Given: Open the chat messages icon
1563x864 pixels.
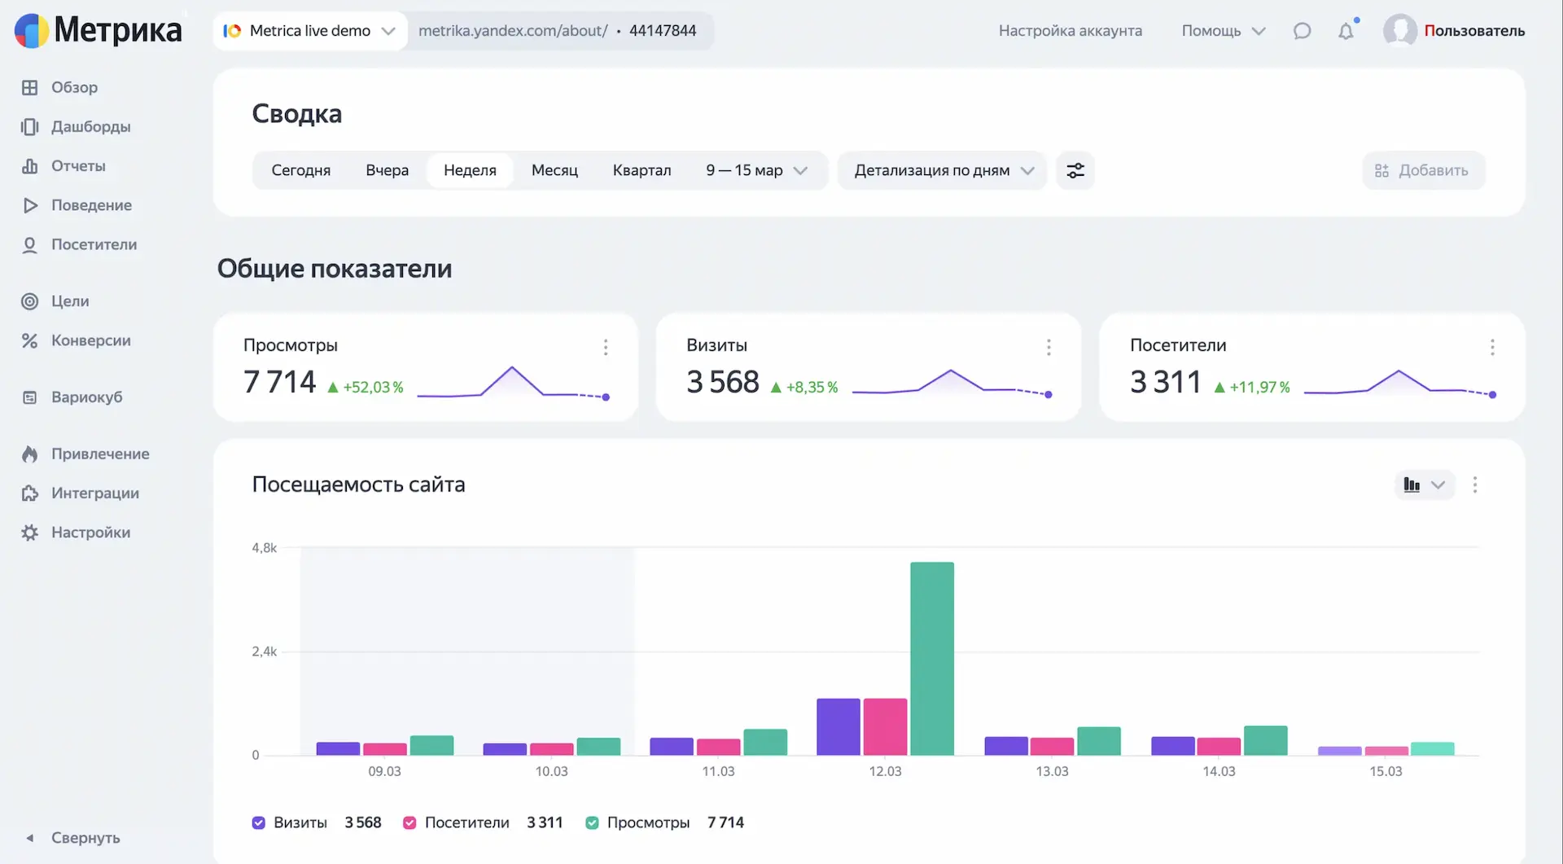Looking at the screenshot, I should click(x=1302, y=31).
